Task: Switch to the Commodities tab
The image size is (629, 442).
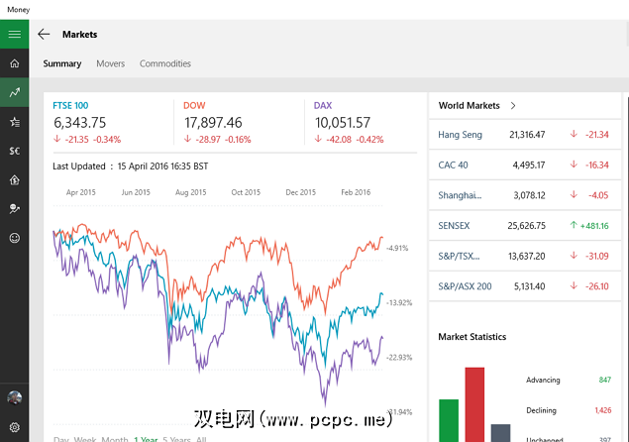Action: pyautogui.click(x=164, y=63)
